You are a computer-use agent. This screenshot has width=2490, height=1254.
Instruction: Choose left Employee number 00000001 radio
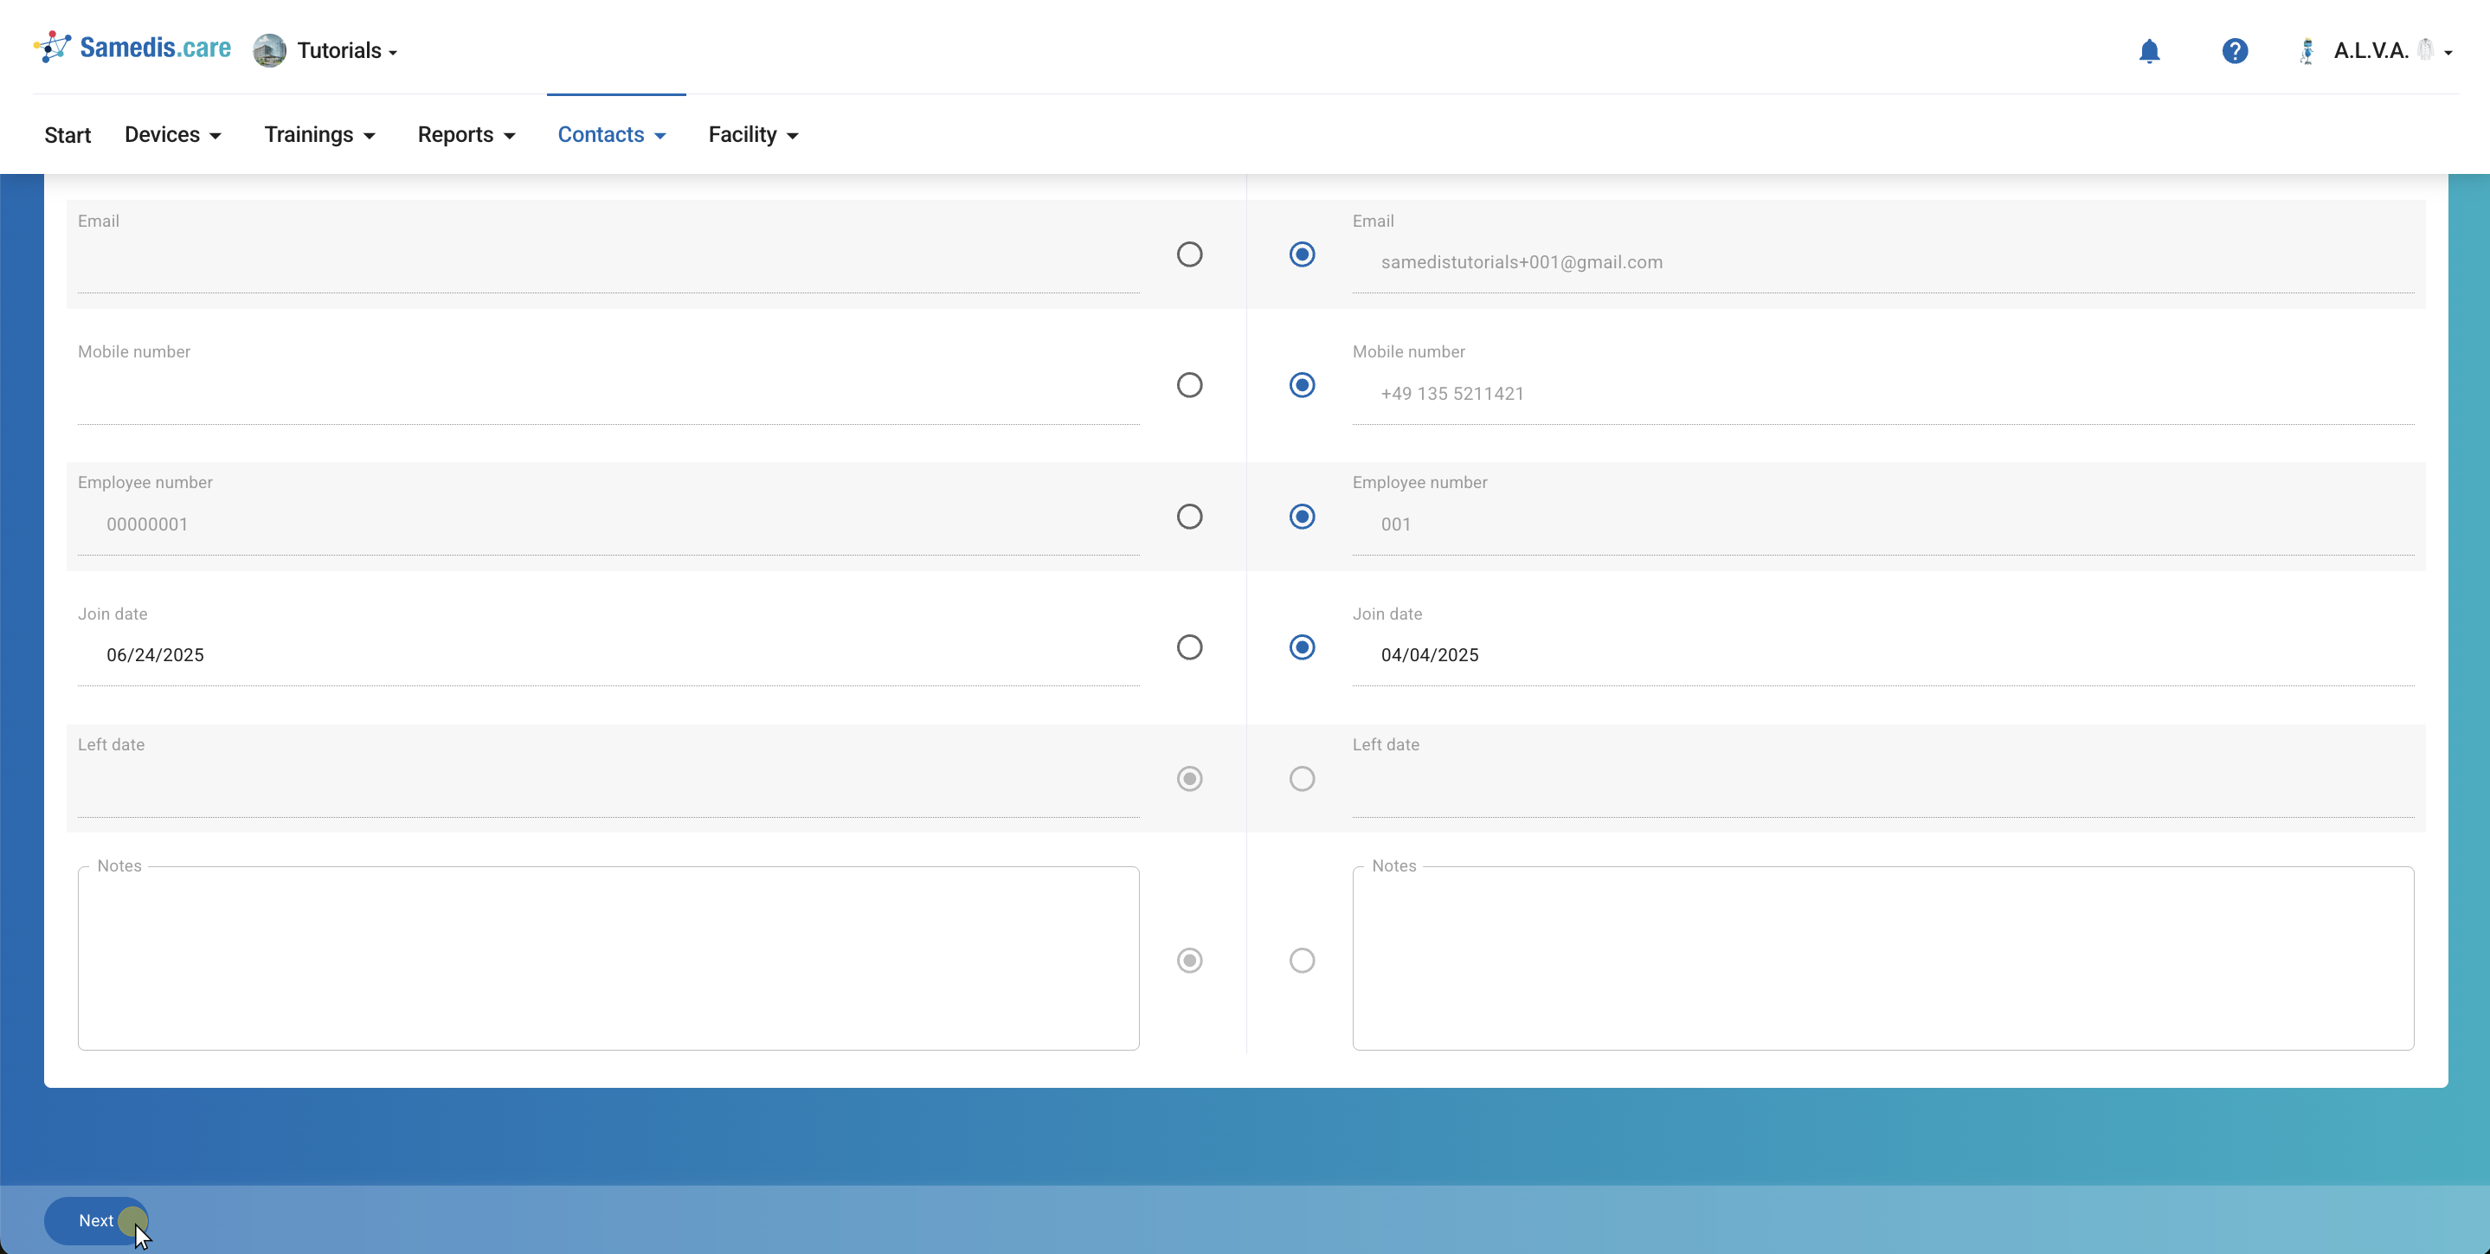(1189, 517)
